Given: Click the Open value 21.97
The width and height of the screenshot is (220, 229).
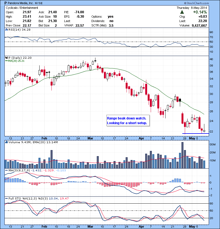Looking at the screenshot, I should coord(27,12).
